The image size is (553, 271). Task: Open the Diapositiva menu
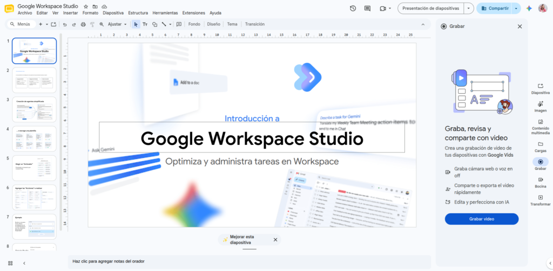pos(113,13)
